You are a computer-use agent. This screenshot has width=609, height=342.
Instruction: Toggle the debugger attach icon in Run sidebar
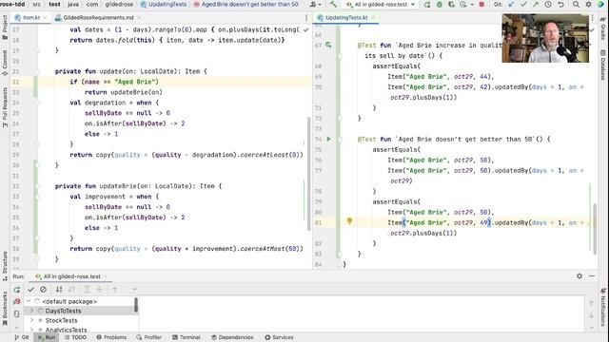[17, 313]
